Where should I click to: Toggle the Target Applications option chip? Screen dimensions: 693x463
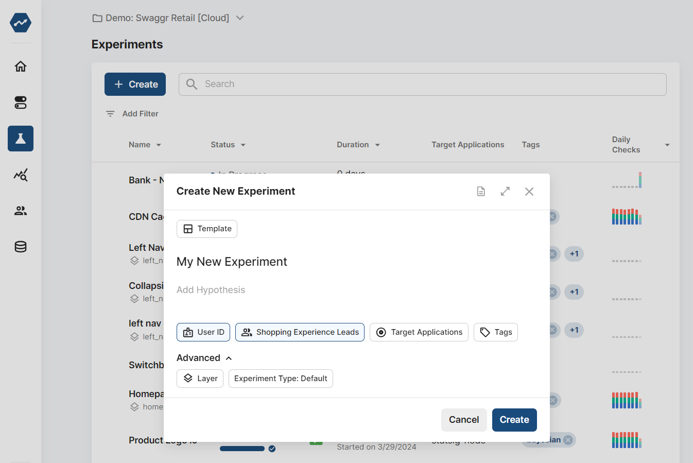[x=419, y=332]
